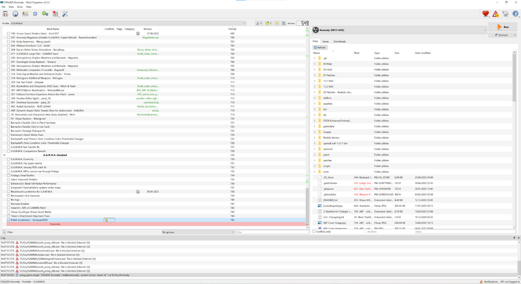521x284 pixels.
Task: Open the warning triangle Notifications icon
Action: (x=495, y=14)
